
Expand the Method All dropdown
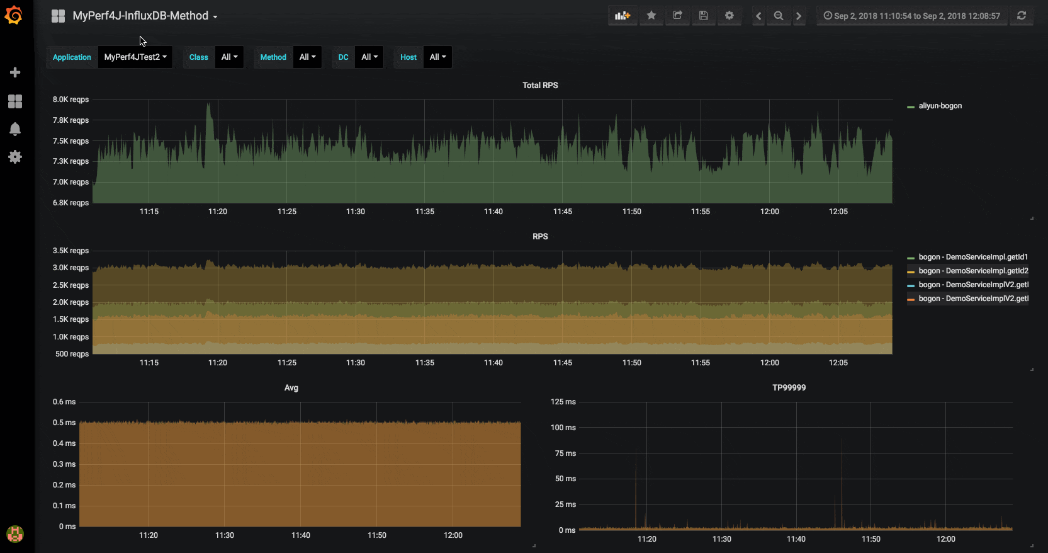point(307,57)
